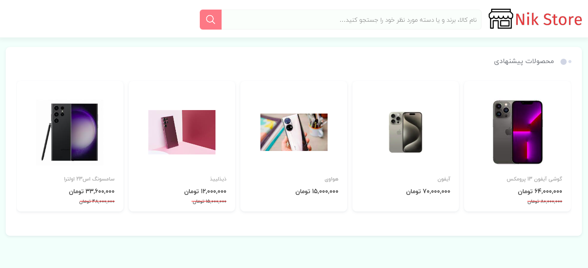Open the Nik Store text logo link

coord(548,20)
